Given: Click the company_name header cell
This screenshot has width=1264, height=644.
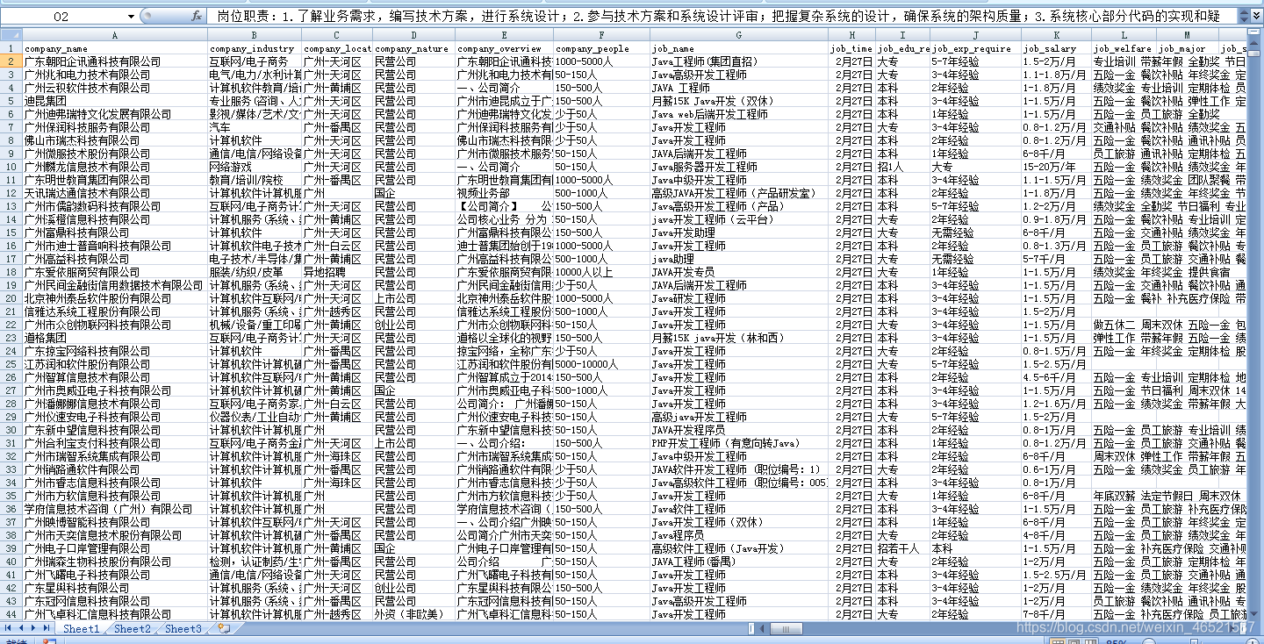Looking at the screenshot, I should pos(114,48).
